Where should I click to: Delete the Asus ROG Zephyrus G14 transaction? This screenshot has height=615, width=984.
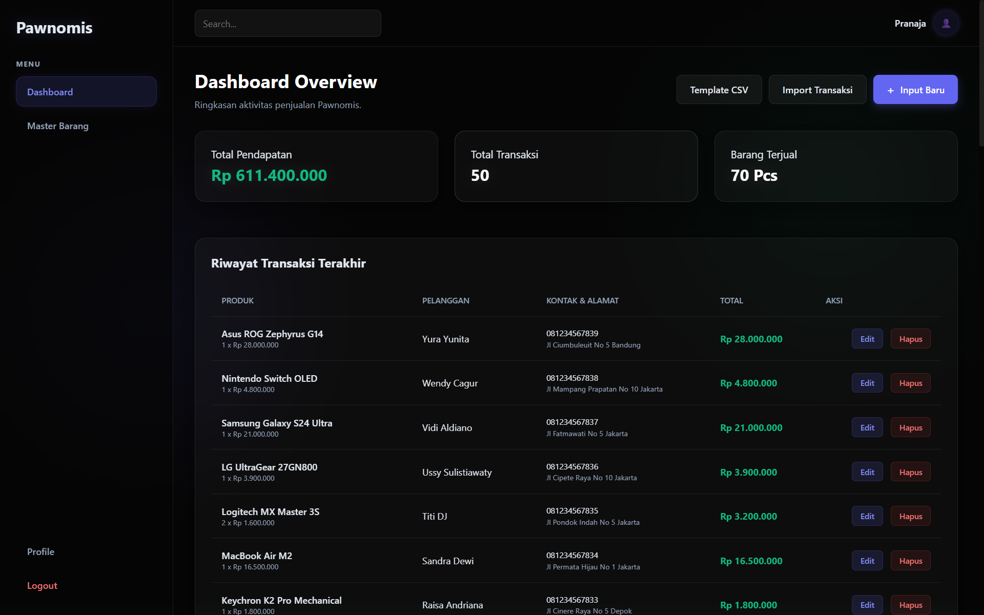tap(910, 339)
